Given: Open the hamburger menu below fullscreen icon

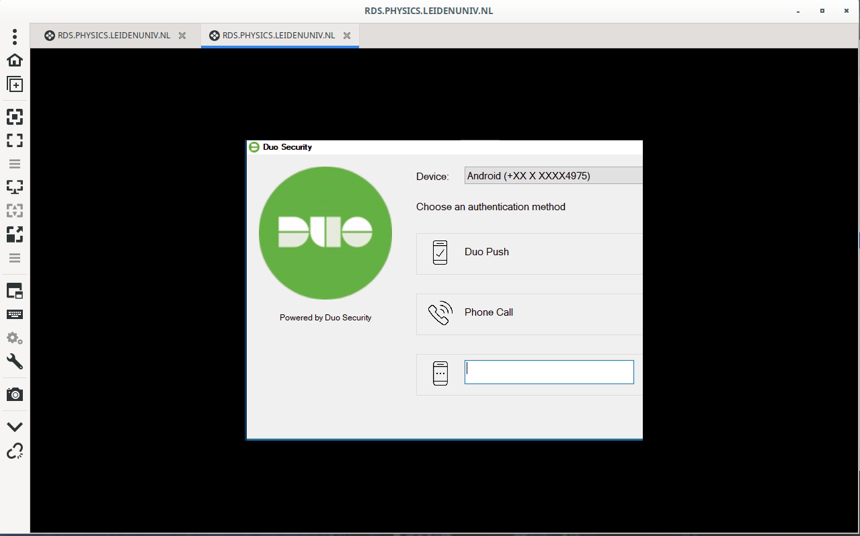Looking at the screenshot, I should (x=15, y=164).
